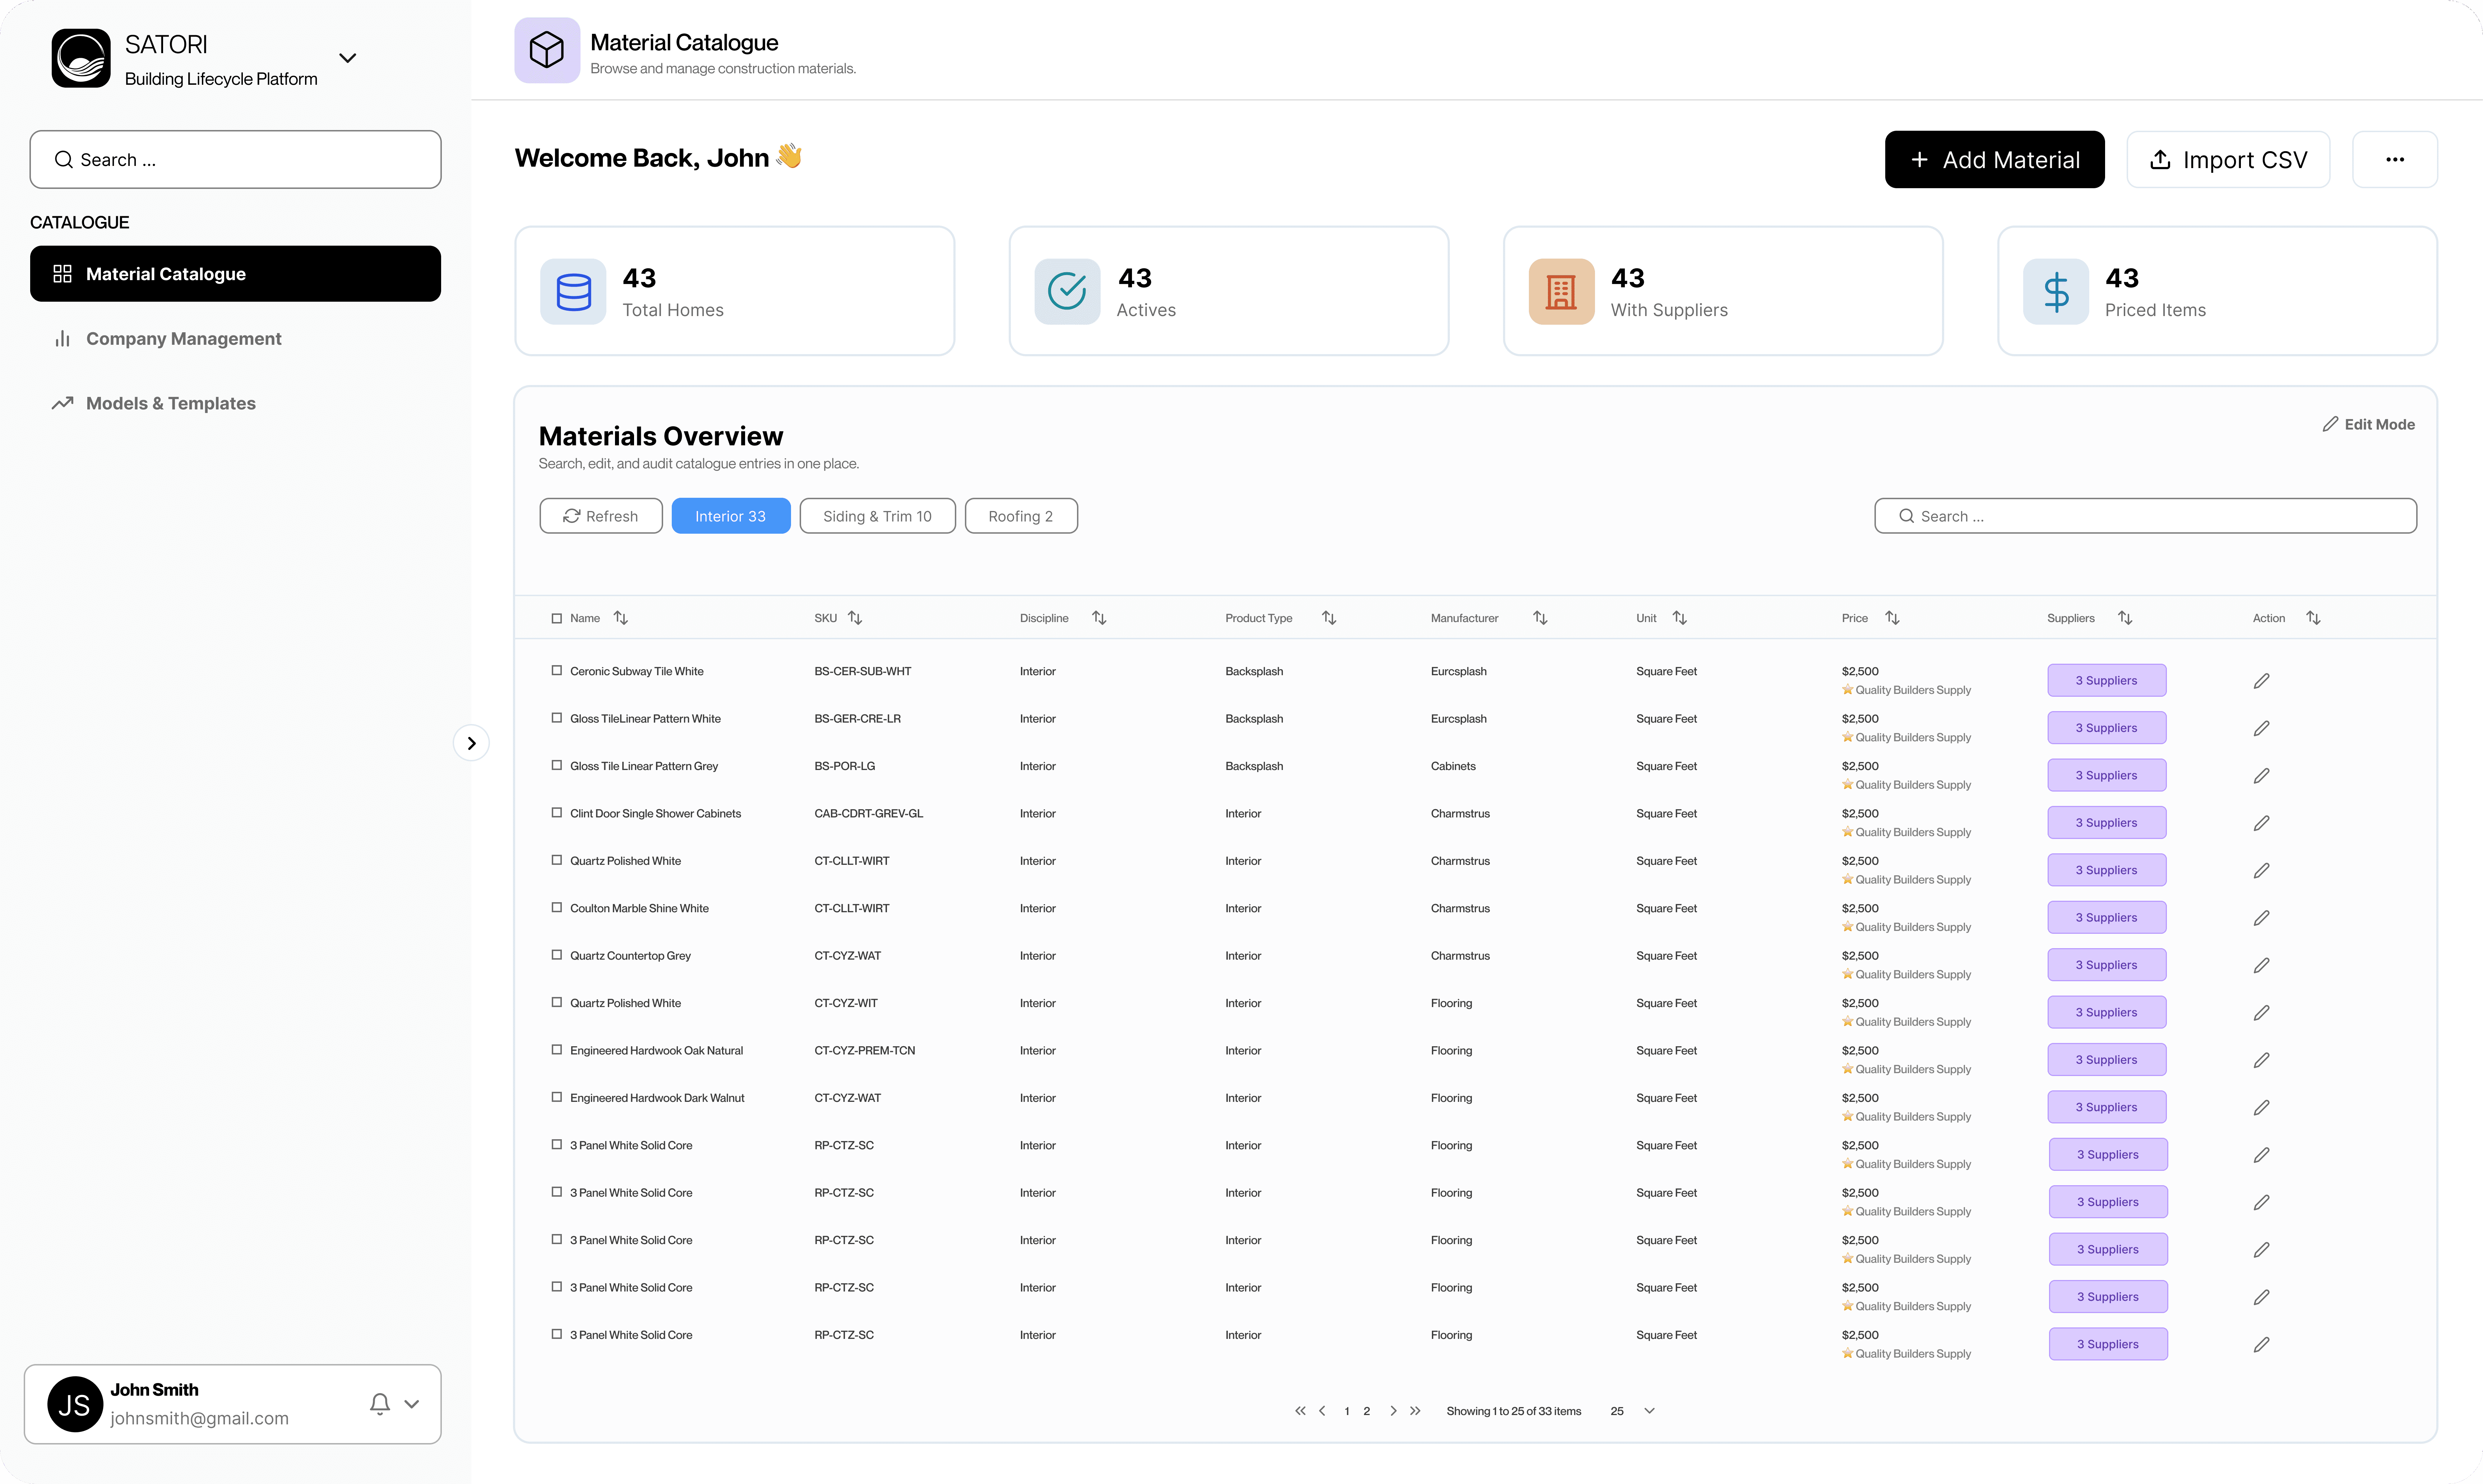Click the sort arrows beside SKU header

(x=855, y=618)
